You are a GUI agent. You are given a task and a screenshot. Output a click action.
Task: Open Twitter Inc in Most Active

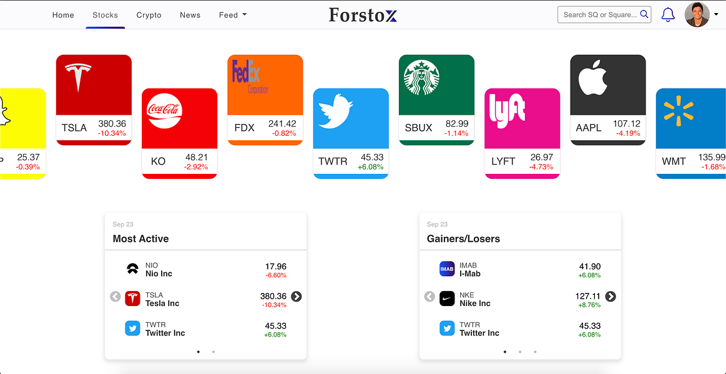(205, 328)
